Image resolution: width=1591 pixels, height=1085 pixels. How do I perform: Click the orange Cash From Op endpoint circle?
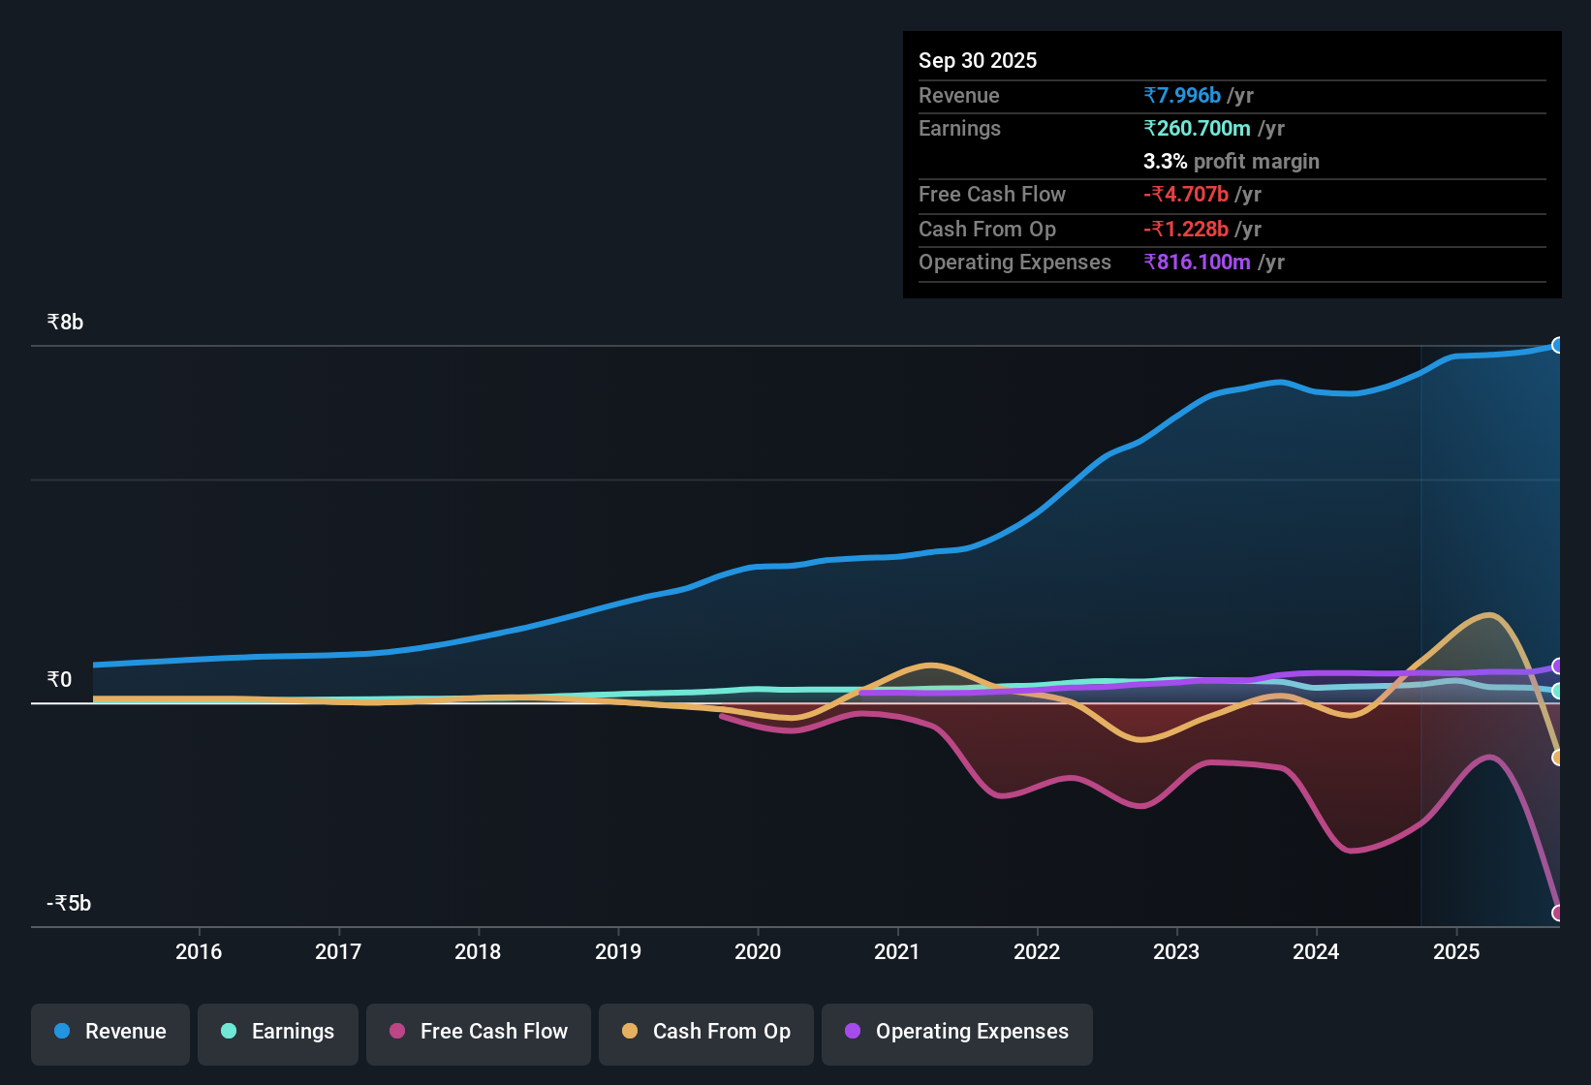[1559, 758]
